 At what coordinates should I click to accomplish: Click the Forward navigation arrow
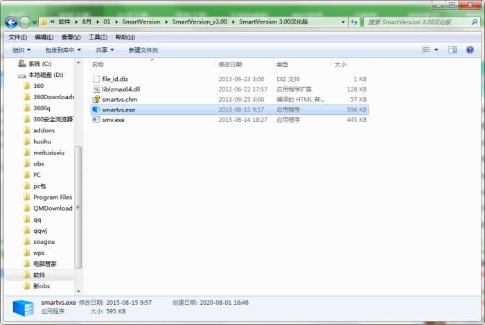pyautogui.click(x=25, y=22)
